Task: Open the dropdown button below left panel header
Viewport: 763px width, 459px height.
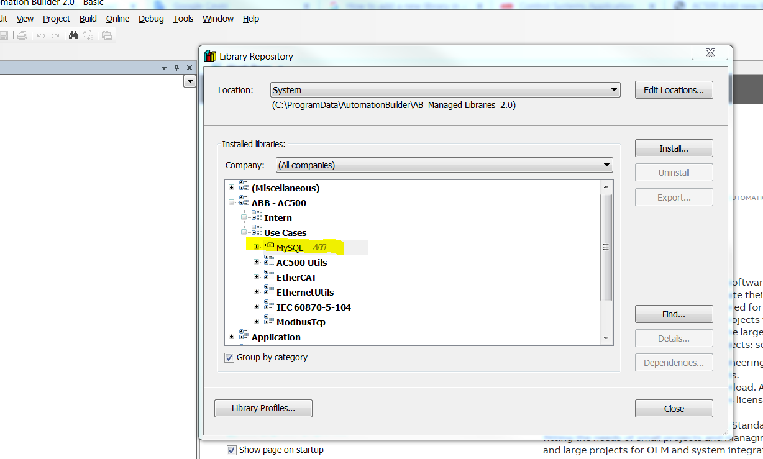Action: click(x=190, y=81)
